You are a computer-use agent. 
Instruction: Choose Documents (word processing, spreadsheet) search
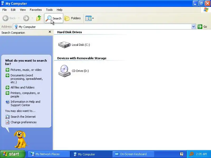[27, 79]
